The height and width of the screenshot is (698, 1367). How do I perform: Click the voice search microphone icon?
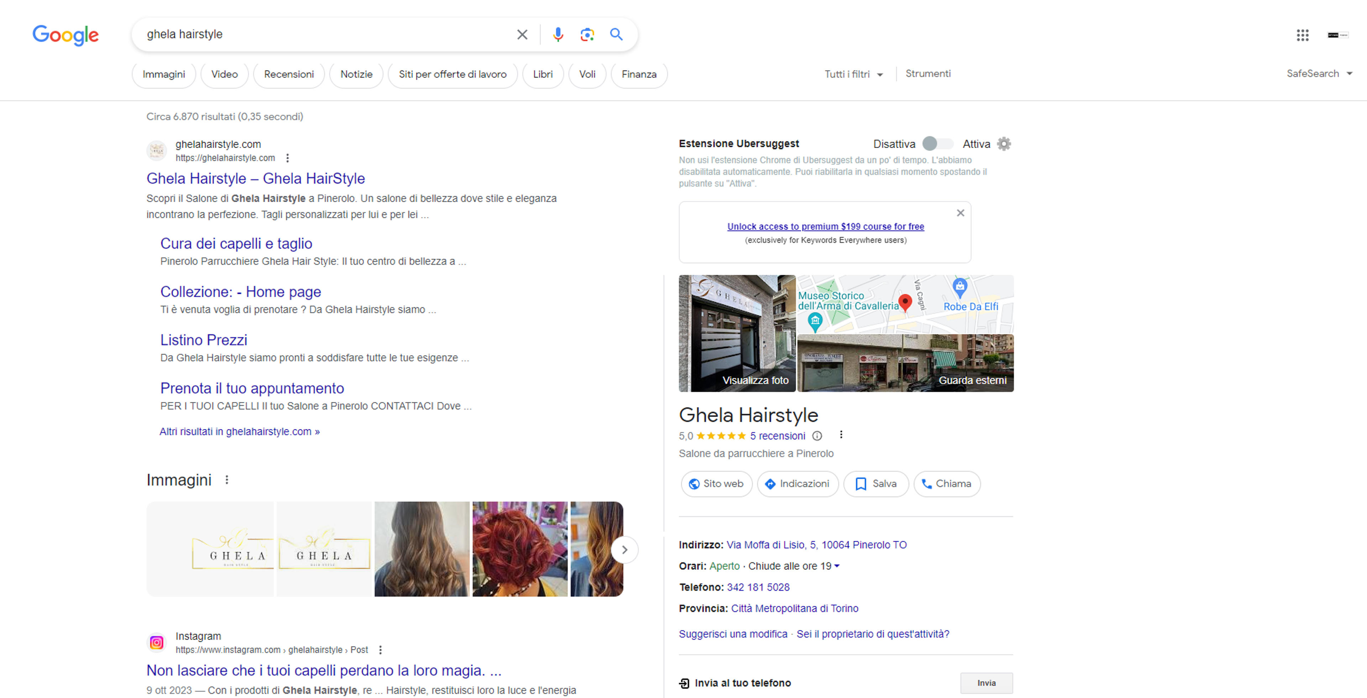[x=558, y=35]
